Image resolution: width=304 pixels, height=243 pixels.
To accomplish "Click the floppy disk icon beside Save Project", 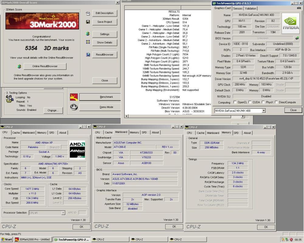I will [x=88, y=22].
